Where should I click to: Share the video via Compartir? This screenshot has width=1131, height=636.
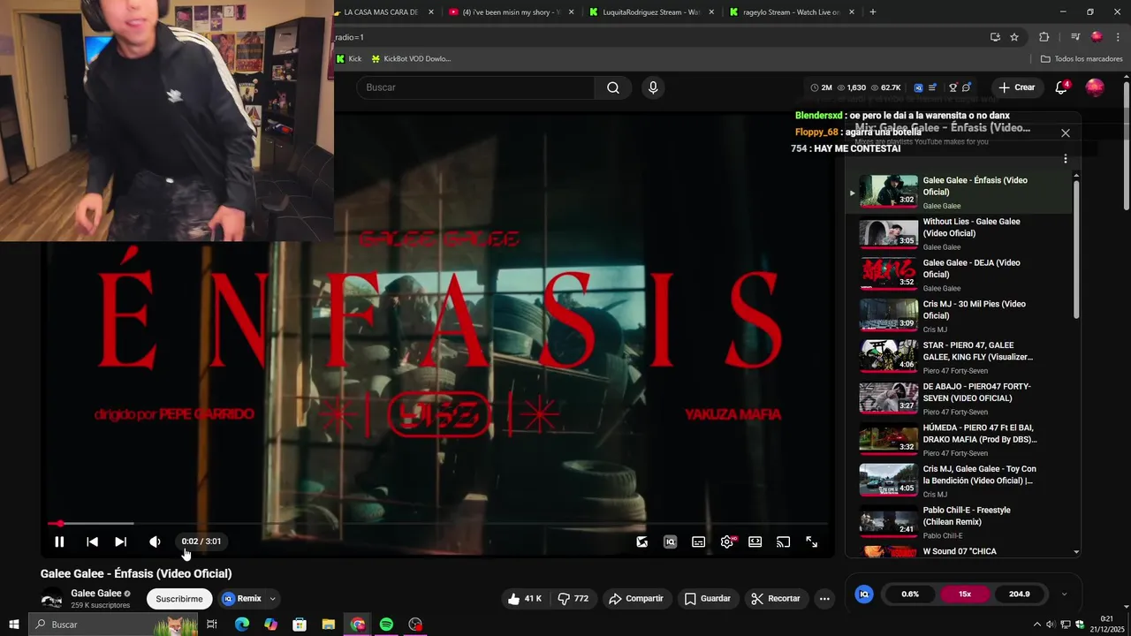point(635,598)
